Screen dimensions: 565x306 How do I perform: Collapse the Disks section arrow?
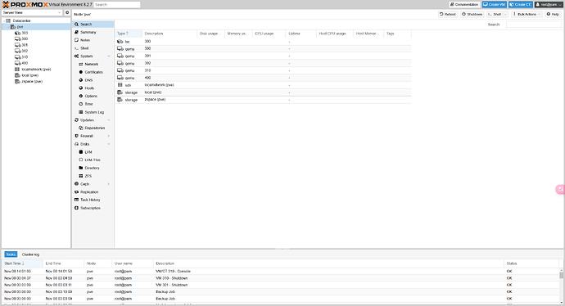[x=109, y=144]
